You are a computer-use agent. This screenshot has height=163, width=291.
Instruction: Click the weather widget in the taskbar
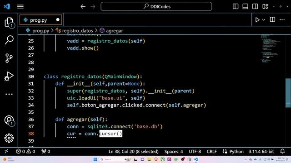pos(9,159)
